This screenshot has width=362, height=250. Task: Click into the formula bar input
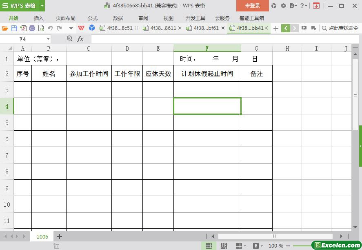point(220,39)
